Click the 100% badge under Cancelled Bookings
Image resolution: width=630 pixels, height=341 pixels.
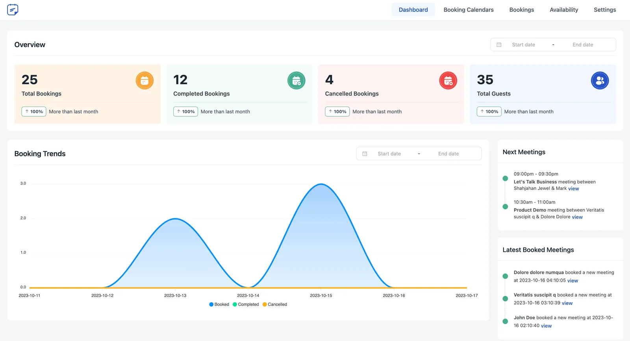tap(337, 112)
